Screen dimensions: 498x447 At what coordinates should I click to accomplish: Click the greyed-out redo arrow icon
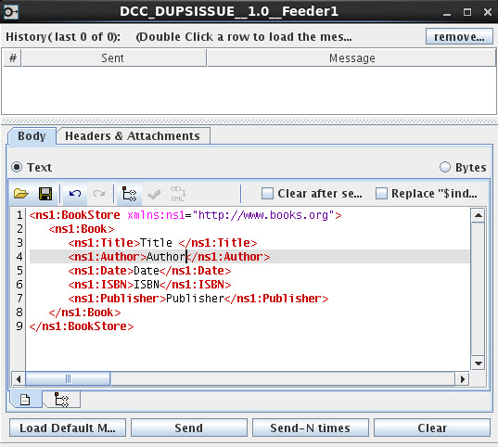click(x=99, y=194)
